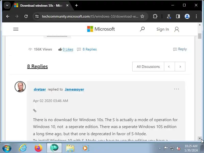Click Reply to the post
This screenshot has width=204, height=153.
[x=180, y=49]
